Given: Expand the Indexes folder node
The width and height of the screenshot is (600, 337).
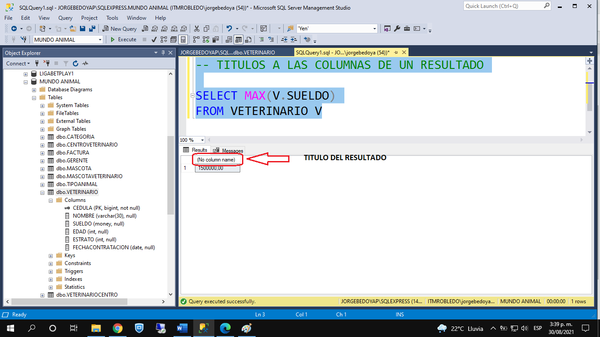Looking at the screenshot, I should click(x=51, y=279).
